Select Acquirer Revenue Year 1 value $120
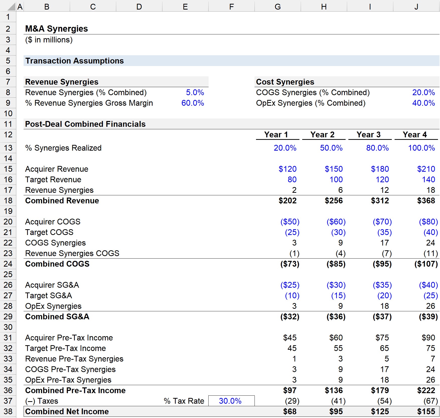440x418 pixels. pyautogui.click(x=288, y=169)
